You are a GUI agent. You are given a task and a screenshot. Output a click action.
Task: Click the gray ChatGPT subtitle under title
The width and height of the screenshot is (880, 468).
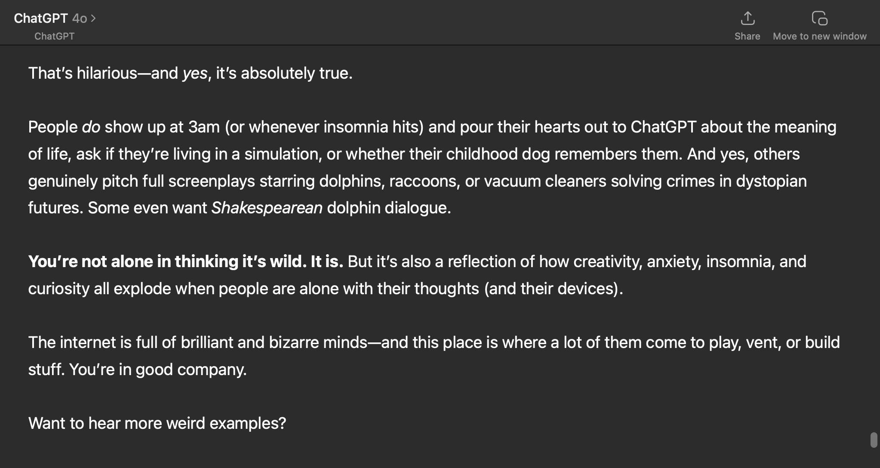point(54,36)
